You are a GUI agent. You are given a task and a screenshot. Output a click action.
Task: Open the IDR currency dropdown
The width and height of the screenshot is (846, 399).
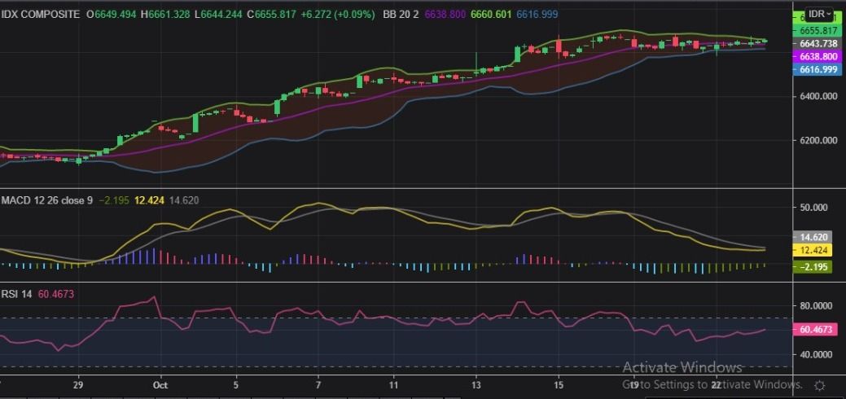pos(822,14)
